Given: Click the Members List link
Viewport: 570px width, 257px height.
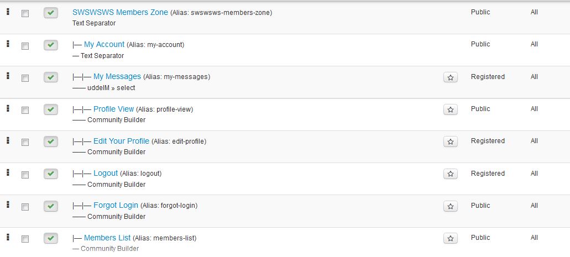Looking at the screenshot, I should 107,238.
